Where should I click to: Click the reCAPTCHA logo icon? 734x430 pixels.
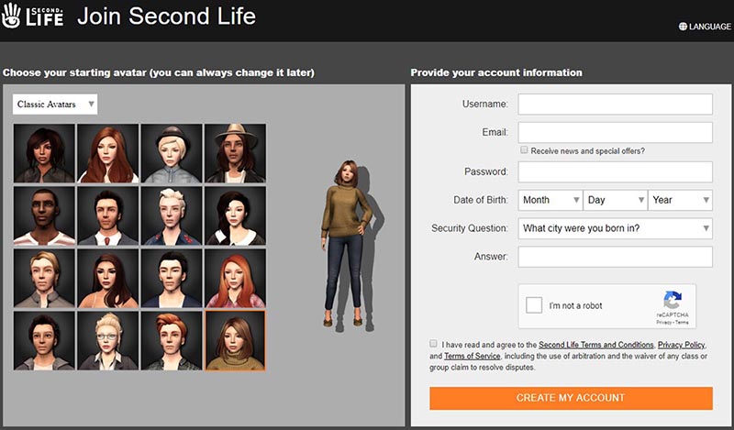tap(673, 300)
